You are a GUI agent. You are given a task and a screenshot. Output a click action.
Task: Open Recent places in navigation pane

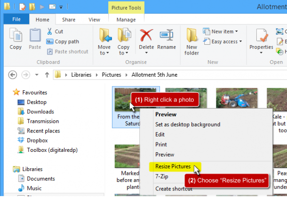coord(43,131)
